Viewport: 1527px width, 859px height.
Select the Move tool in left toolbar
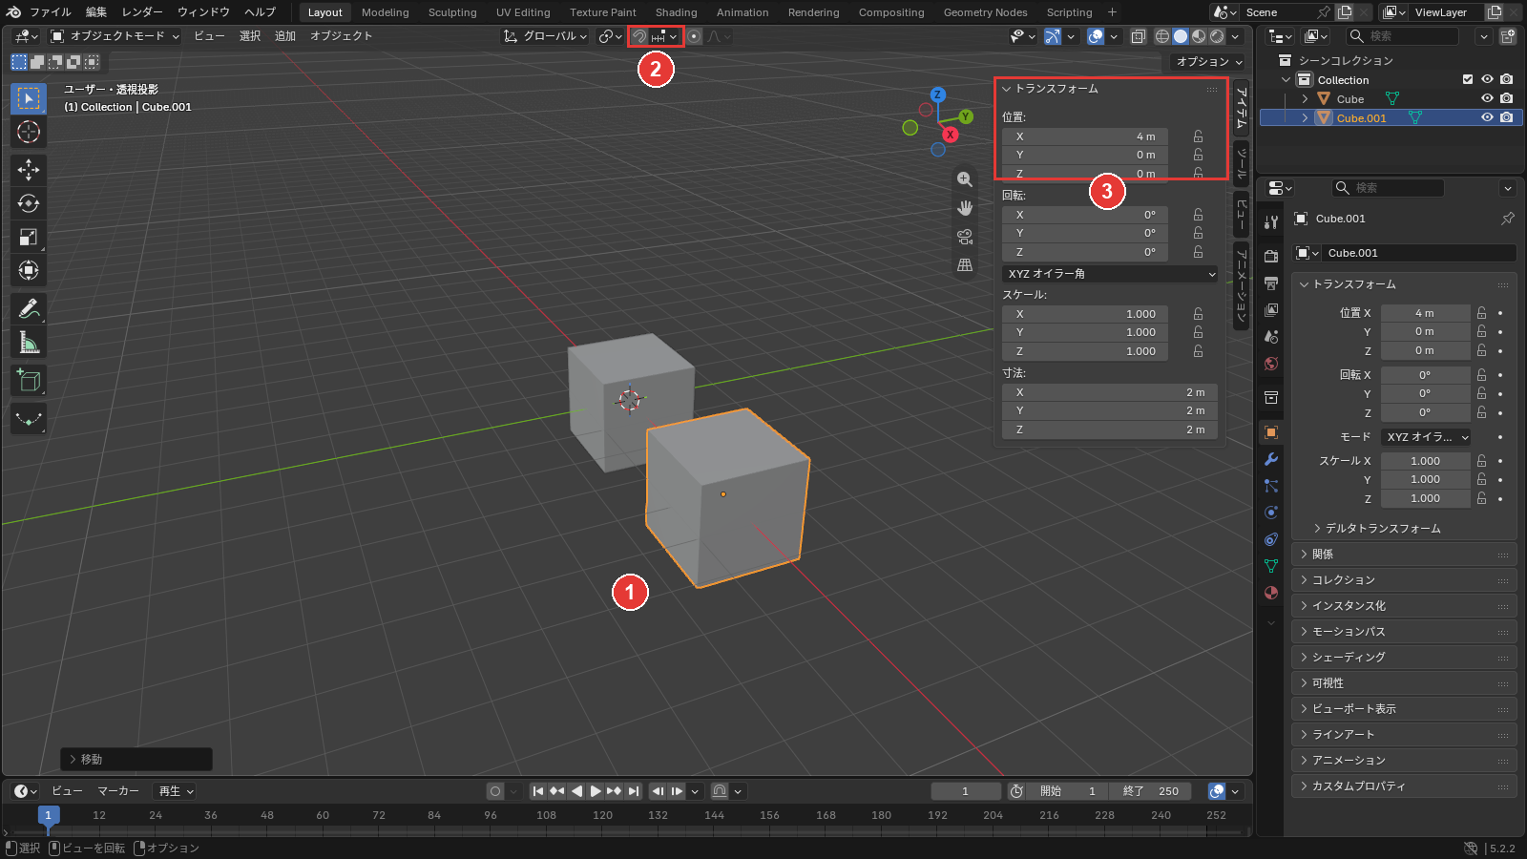29,170
